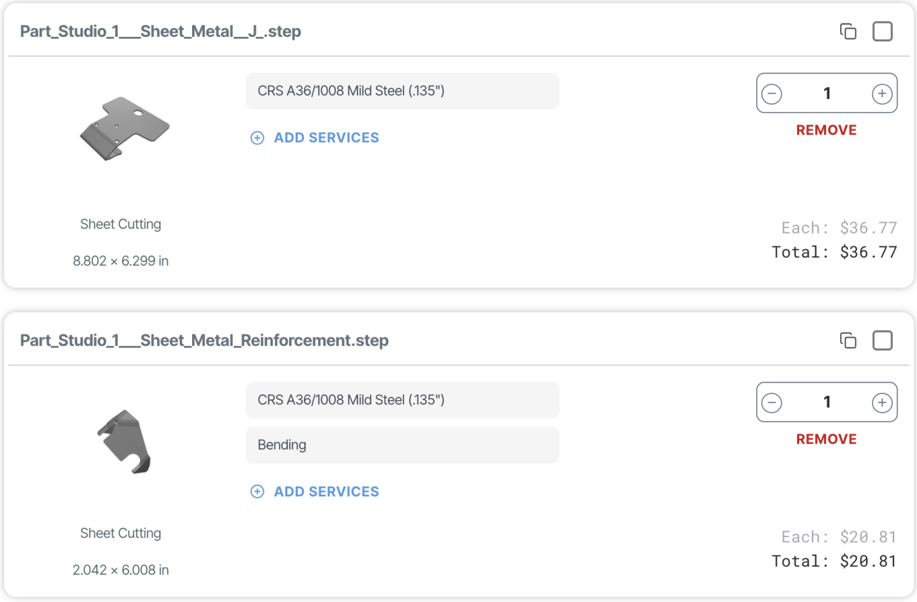Open material selector for Sheet_Metal_J part
The height and width of the screenshot is (602, 917).
tap(402, 91)
